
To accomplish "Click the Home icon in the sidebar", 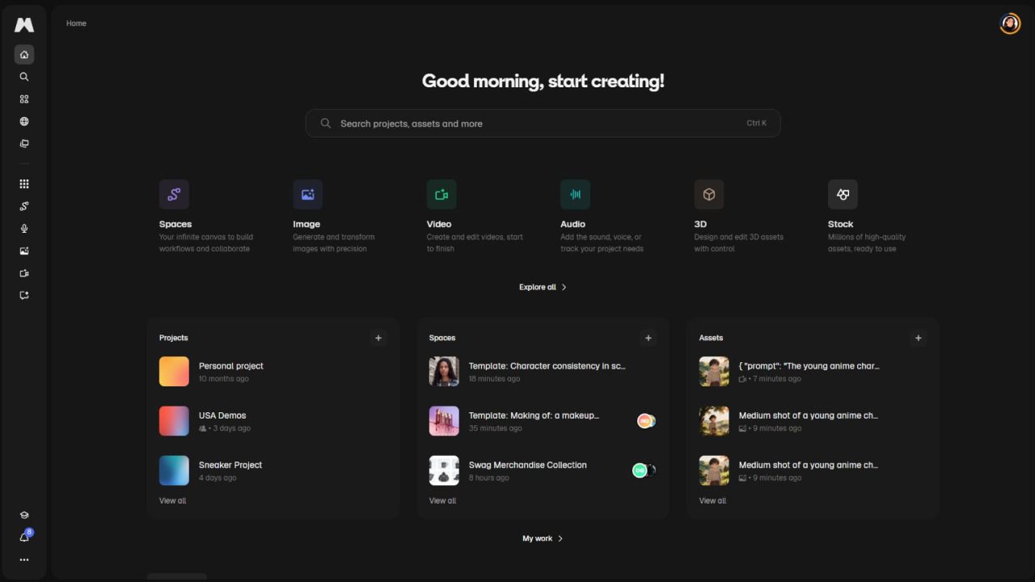I will [24, 55].
